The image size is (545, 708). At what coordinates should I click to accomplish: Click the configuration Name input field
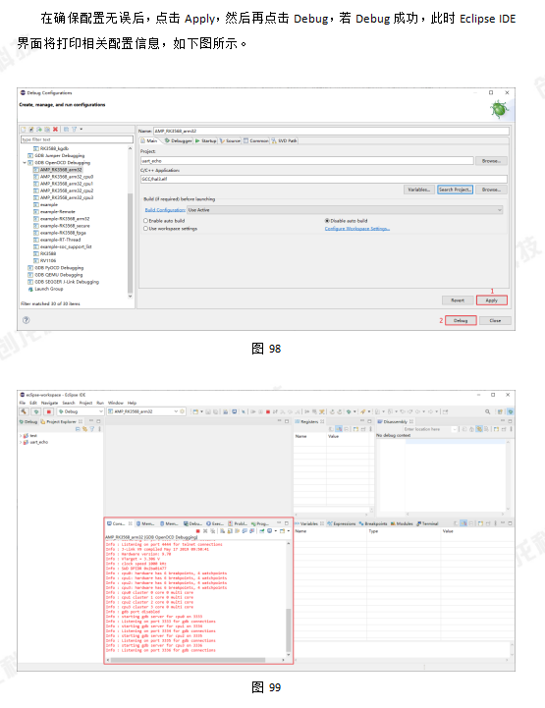point(331,131)
